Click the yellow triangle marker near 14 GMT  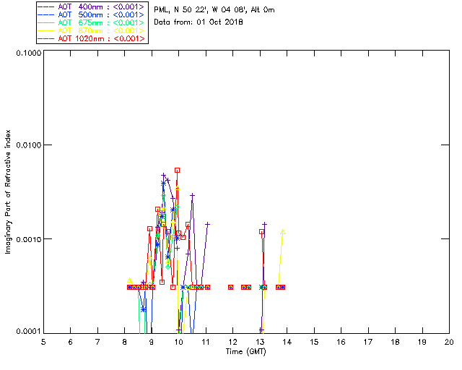(283, 231)
